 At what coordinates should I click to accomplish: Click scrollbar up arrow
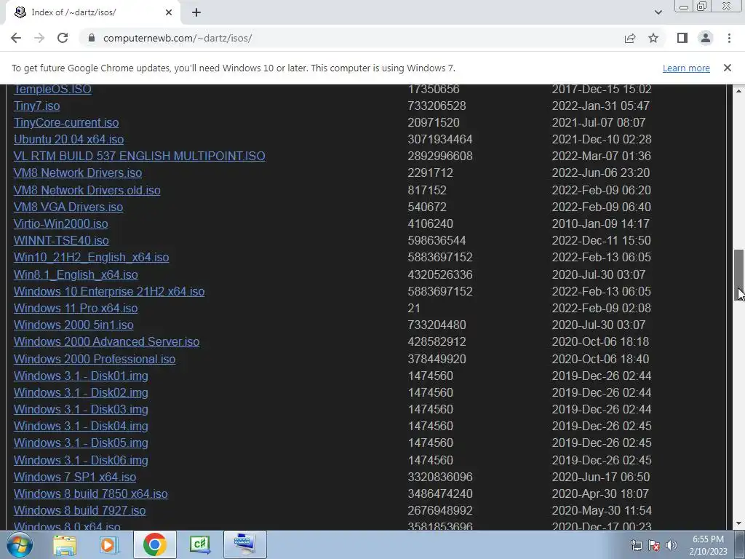[x=739, y=90]
